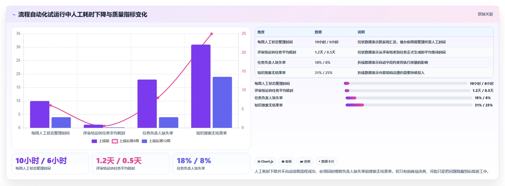Click table value 1.2天 / 0.5天

tap(325, 52)
